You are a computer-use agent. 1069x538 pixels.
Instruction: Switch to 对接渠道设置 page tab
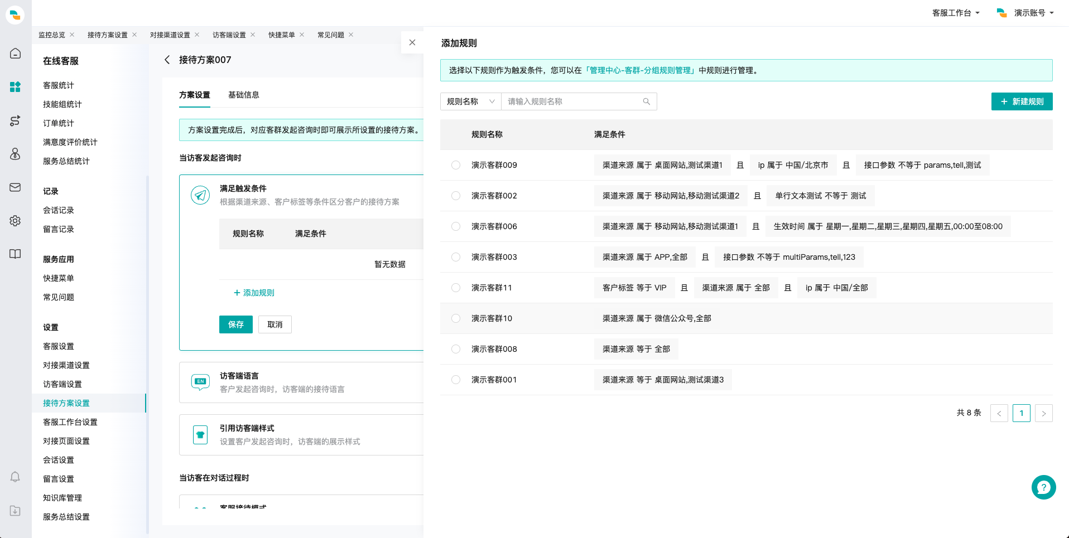tap(170, 35)
